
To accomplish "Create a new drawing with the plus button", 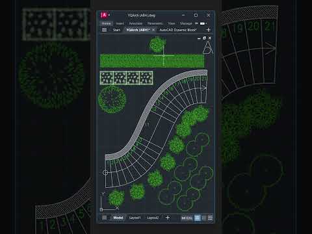I will [x=209, y=30].
